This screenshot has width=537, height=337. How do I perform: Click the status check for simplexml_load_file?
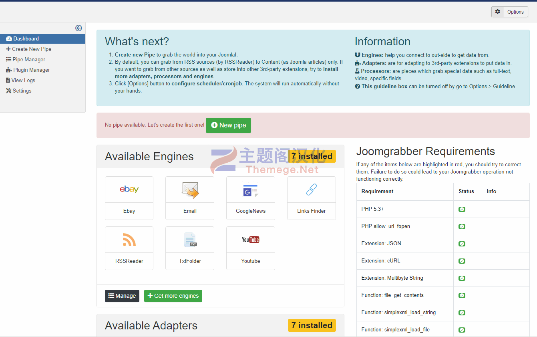(462, 330)
